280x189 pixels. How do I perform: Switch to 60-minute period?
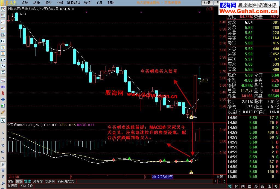[3, 152]
